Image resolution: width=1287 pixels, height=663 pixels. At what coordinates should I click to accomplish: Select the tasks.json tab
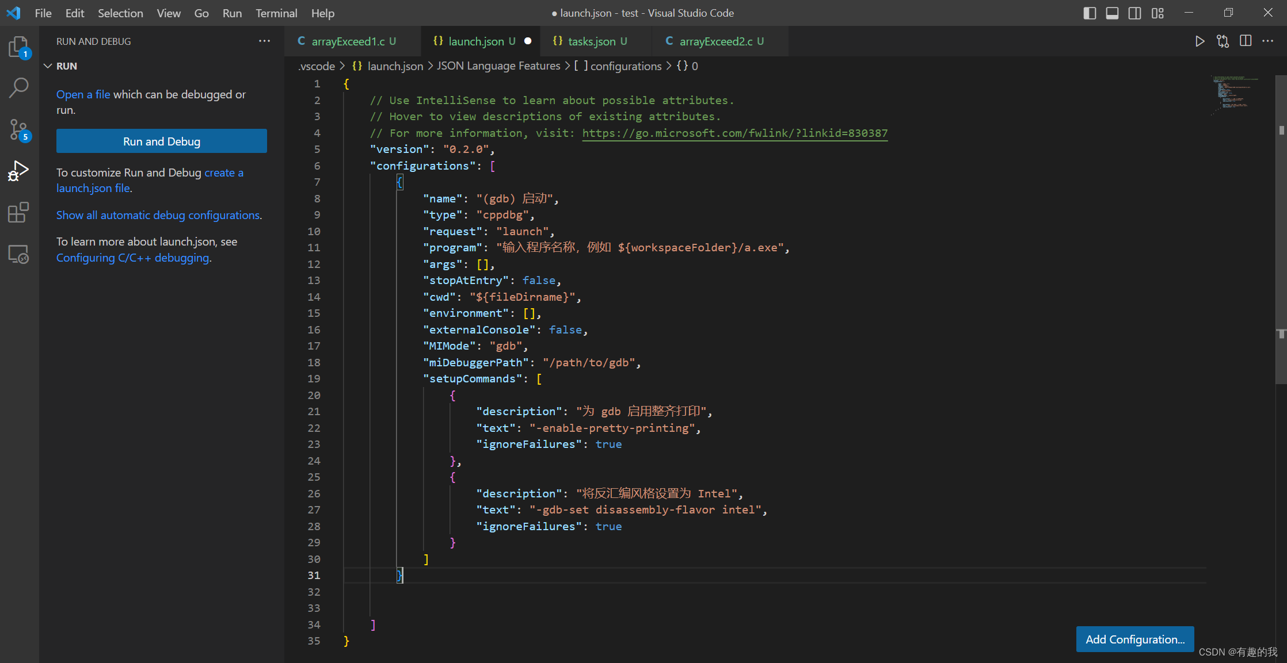[592, 40]
